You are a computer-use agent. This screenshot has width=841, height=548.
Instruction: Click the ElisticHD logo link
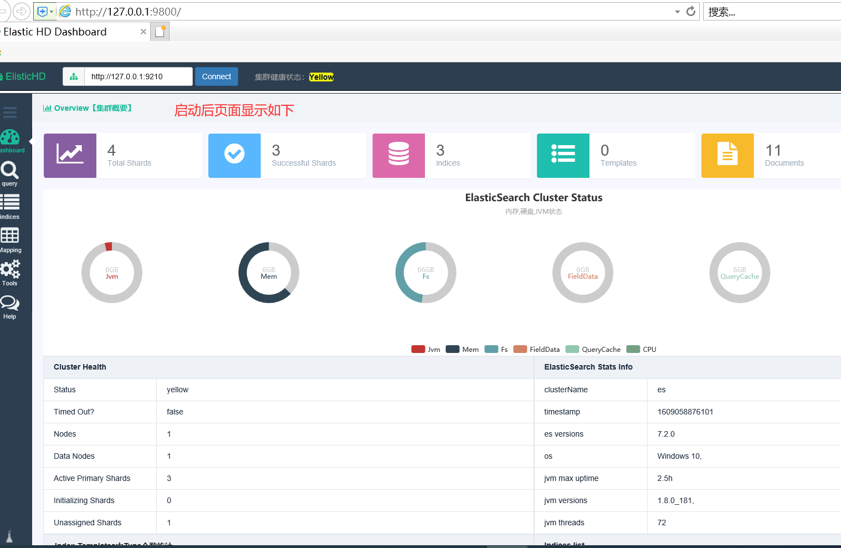pos(23,76)
